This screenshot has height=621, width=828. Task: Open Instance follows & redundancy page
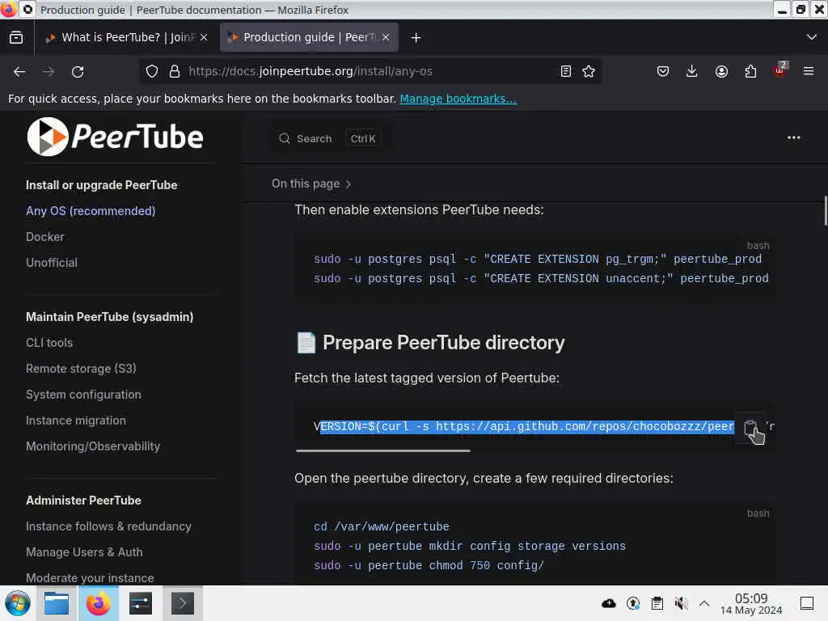(108, 526)
